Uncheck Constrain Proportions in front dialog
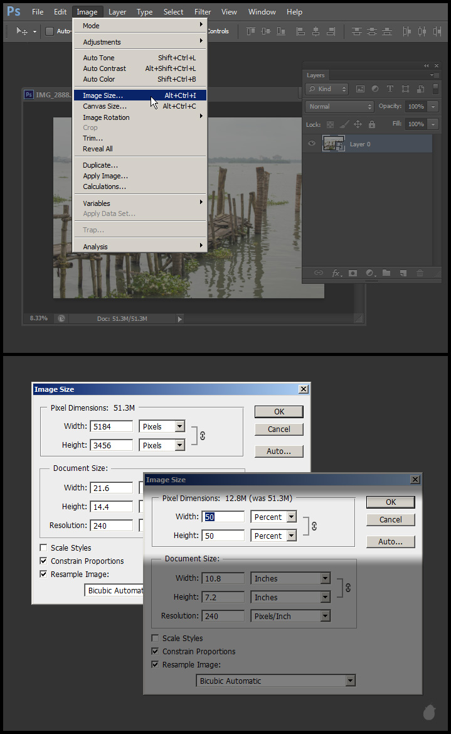The image size is (451, 734). click(155, 651)
